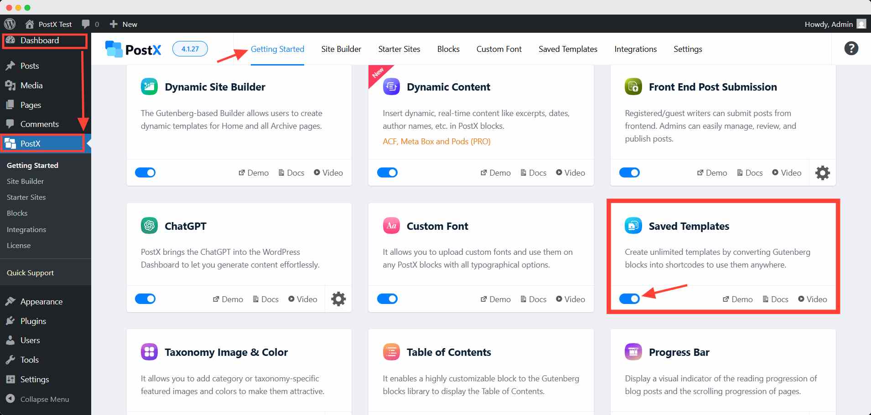The image size is (871, 415).
Task: Click the PostX logo in header
Action: point(133,49)
